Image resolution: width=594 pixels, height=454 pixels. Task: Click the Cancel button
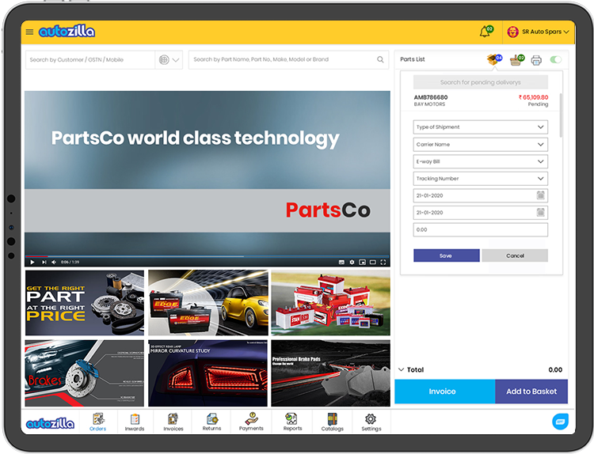(515, 255)
